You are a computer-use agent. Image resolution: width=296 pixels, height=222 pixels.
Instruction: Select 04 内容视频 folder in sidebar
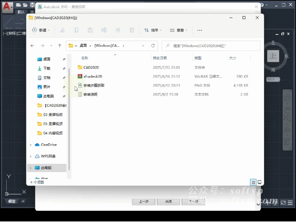(x=50, y=133)
